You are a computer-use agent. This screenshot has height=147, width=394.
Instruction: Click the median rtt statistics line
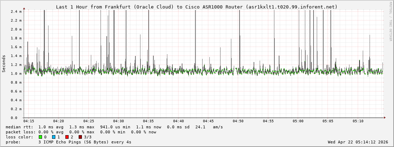point(114,127)
